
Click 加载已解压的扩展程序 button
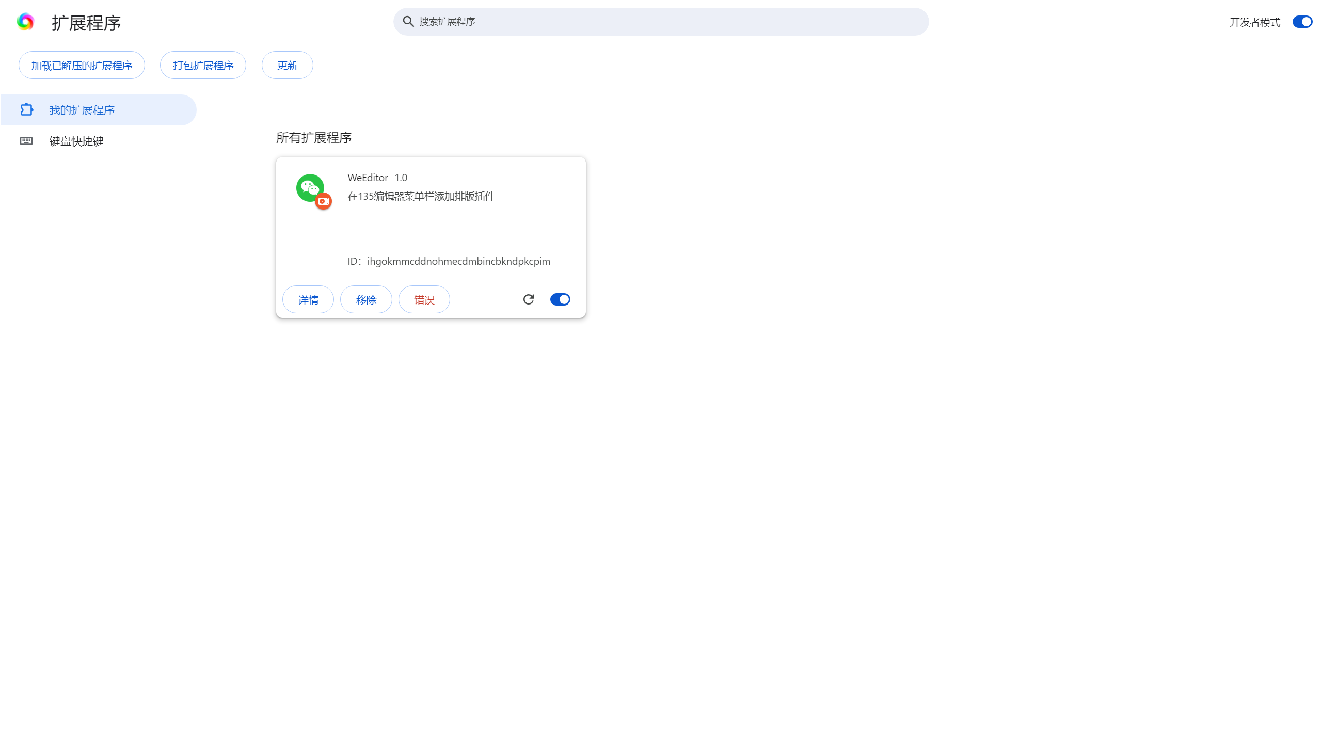pos(82,66)
